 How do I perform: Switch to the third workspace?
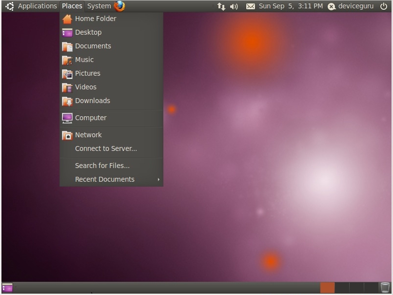356,288
